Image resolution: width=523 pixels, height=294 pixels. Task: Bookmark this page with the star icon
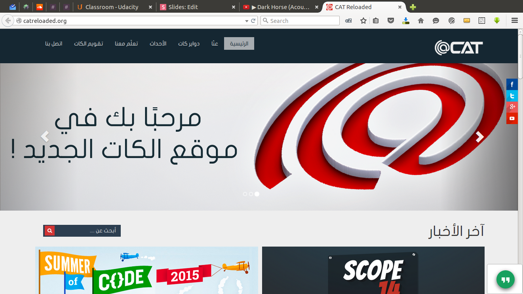pos(363,21)
